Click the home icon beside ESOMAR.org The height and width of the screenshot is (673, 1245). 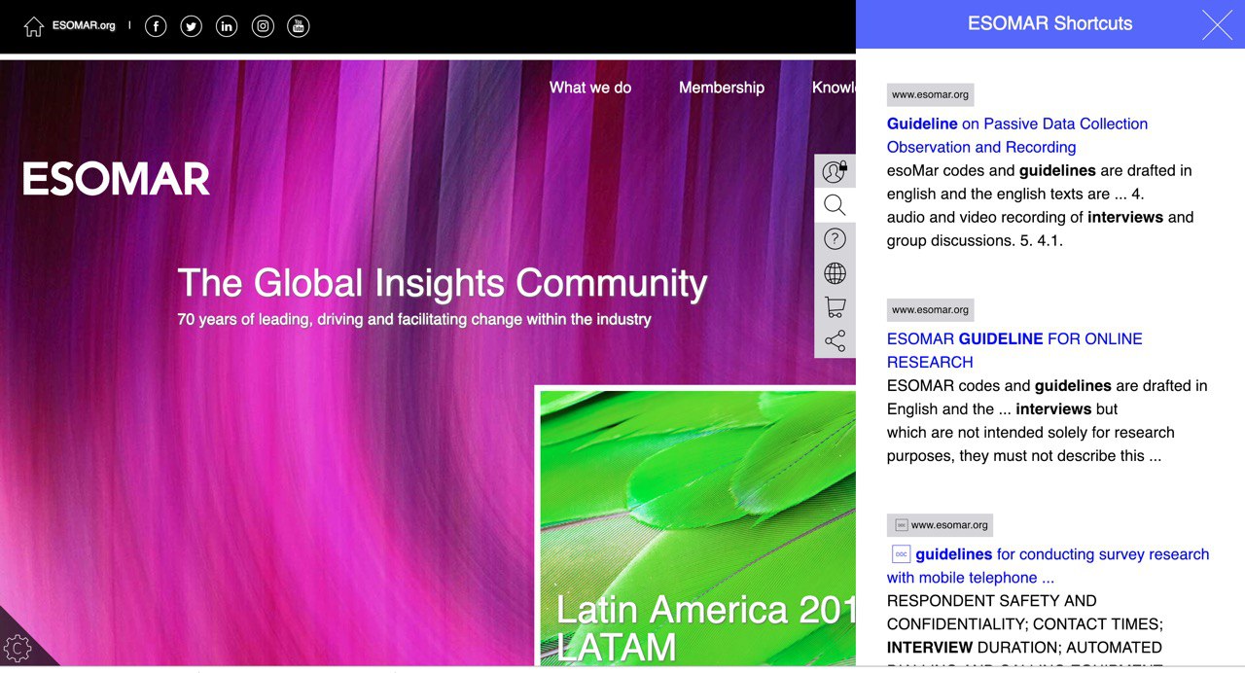point(34,26)
